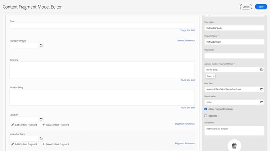Click the Price text field

click(x=102, y=26)
